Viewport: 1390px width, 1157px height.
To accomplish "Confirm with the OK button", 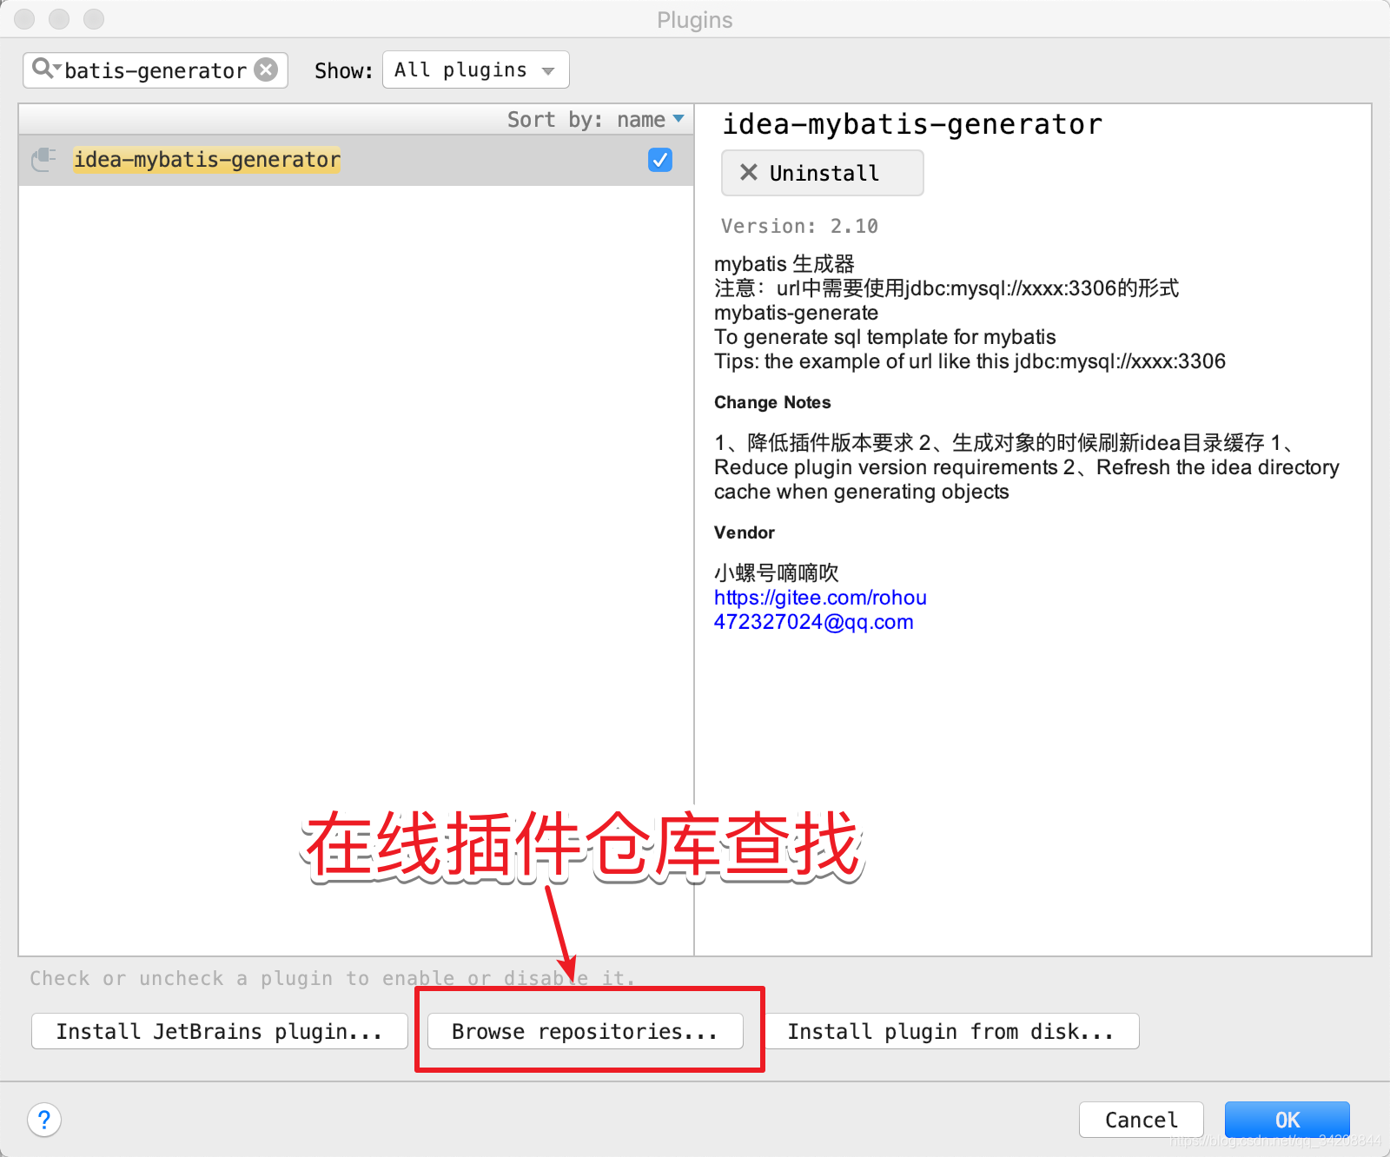I will (1287, 1120).
